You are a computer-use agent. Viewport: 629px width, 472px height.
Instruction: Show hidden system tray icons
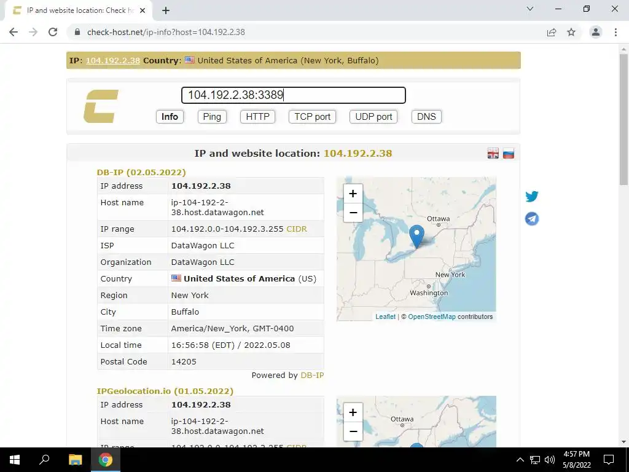click(x=520, y=460)
